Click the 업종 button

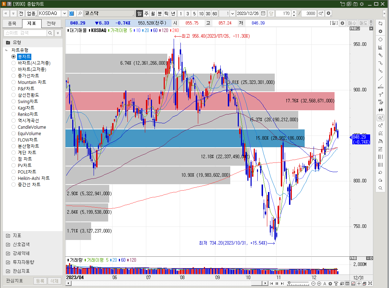31,14
